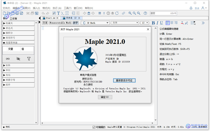Screen dimensions: 210x131
Task: Open help with the question mark icon
Action: click(145, 13)
